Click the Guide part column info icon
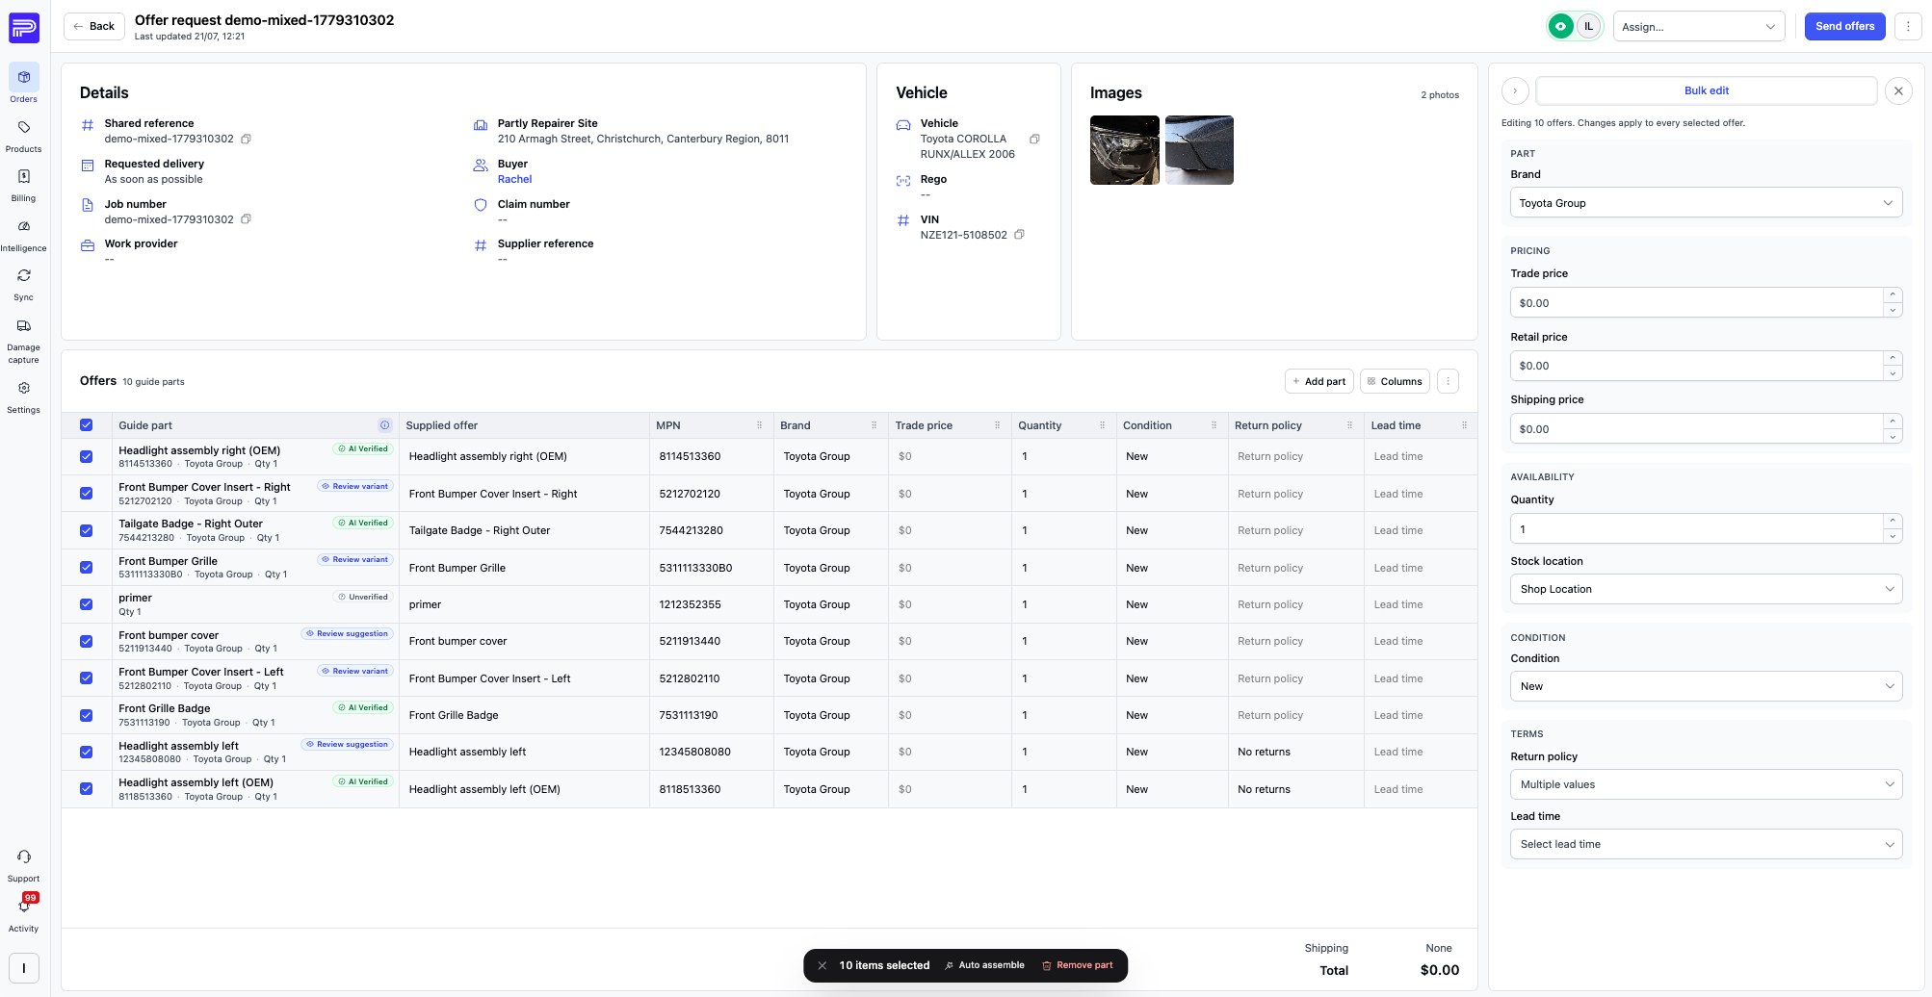The image size is (1932, 997). [x=384, y=425]
